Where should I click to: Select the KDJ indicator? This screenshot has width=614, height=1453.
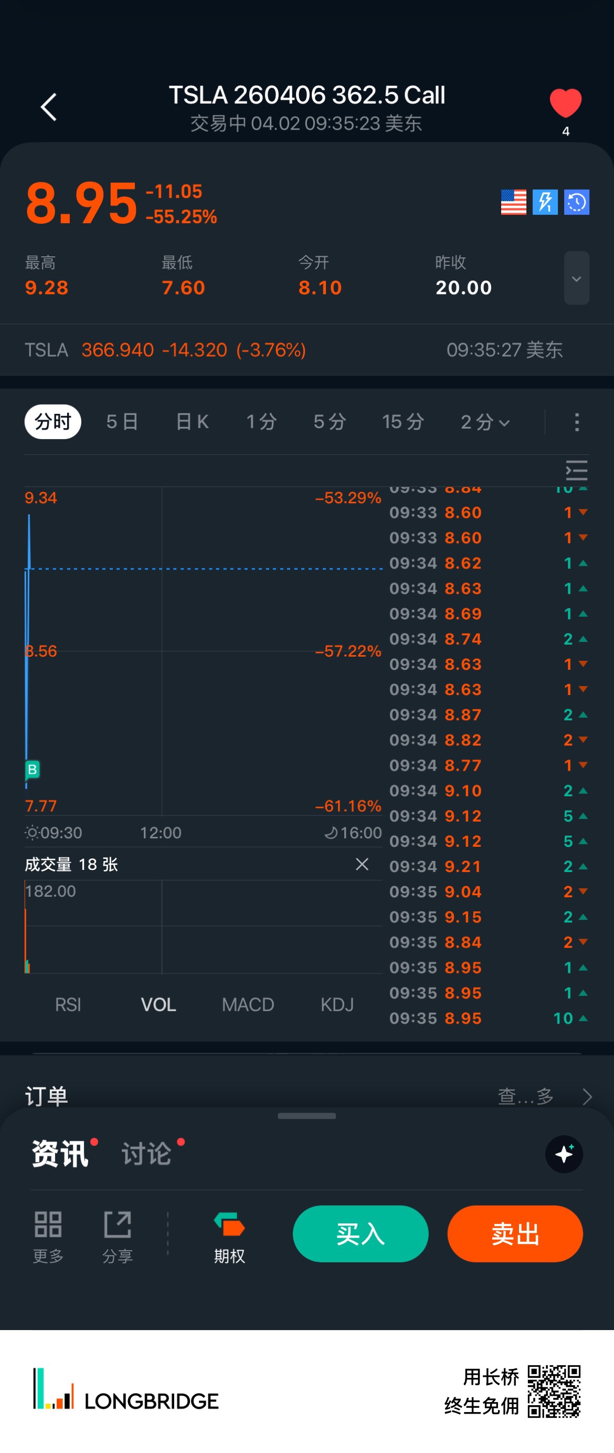[337, 1004]
